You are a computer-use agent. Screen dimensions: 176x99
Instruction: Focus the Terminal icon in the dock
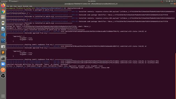[3, 58]
